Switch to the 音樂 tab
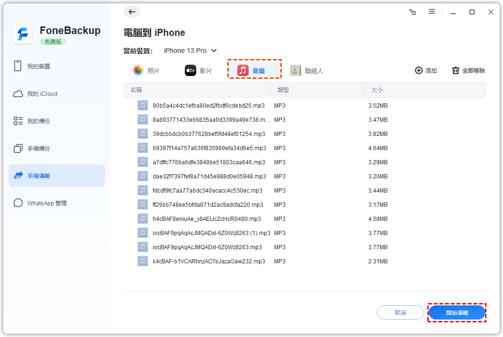This screenshot has height=337, width=503. pos(254,70)
